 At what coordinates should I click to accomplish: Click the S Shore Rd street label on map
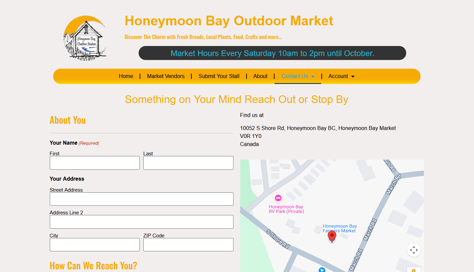click(x=278, y=239)
